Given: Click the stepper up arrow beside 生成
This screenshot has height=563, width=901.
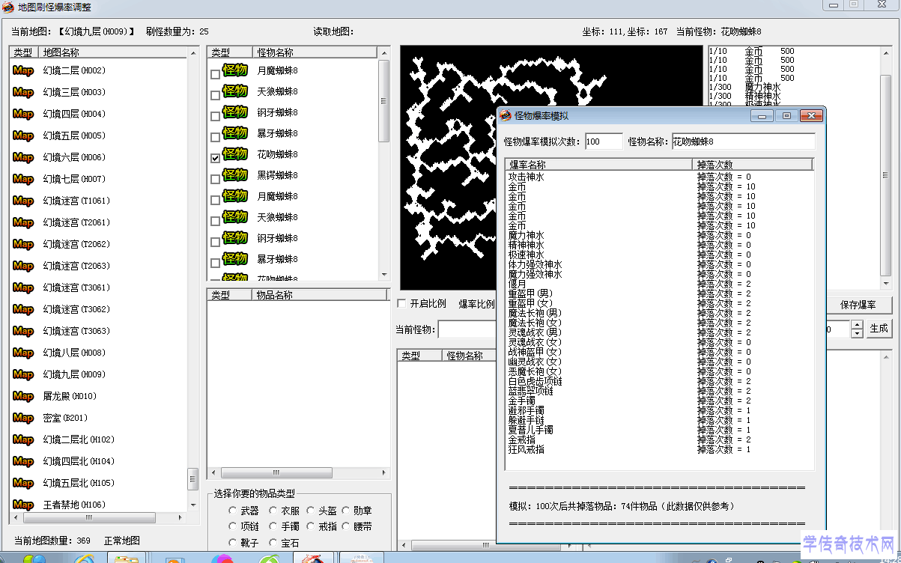Looking at the screenshot, I should coord(857,324).
